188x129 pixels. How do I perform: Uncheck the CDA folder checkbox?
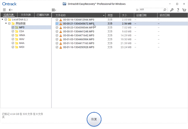(13, 31)
